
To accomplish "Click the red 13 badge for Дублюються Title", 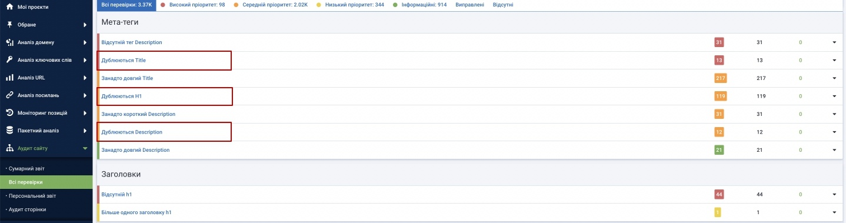I will click(719, 60).
